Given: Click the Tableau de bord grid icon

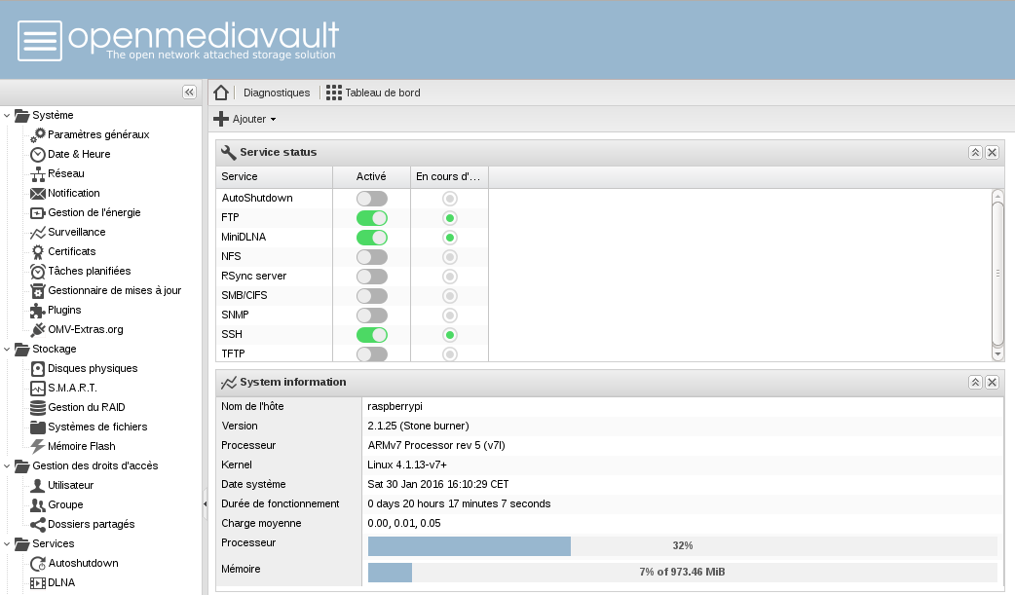Looking at the screenshot, I should tap(334, 93).
